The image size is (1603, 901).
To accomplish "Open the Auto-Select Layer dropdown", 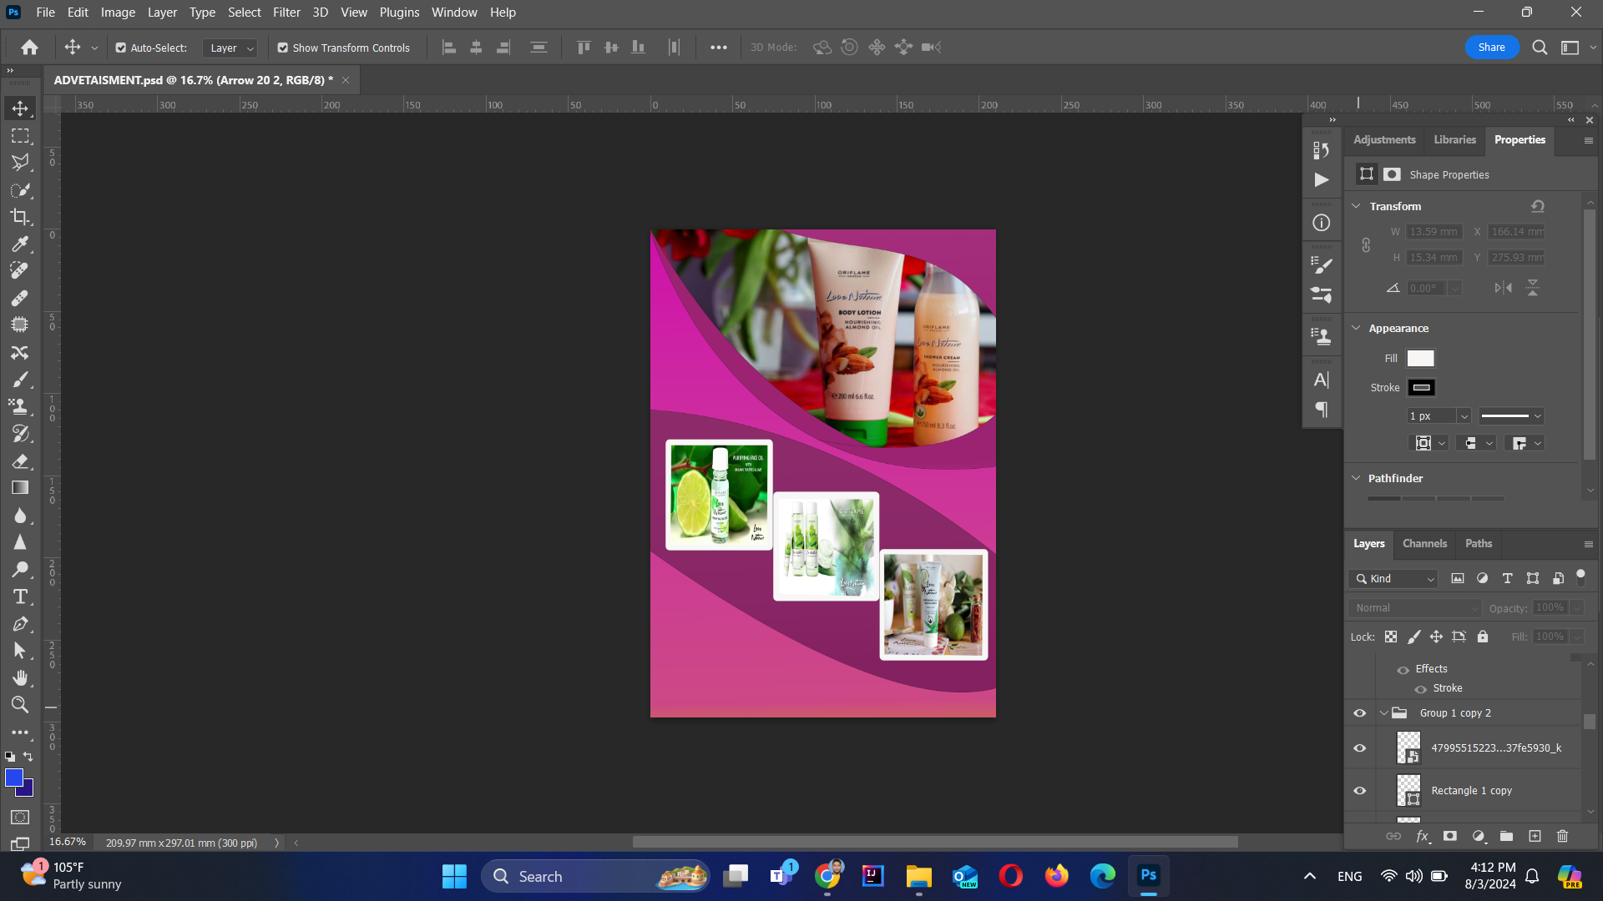I will [x=230, y=48].
